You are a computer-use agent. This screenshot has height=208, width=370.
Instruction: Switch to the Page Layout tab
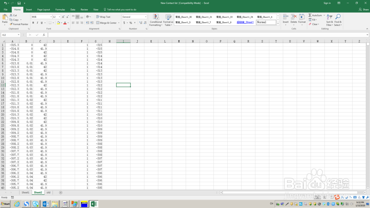44,10
